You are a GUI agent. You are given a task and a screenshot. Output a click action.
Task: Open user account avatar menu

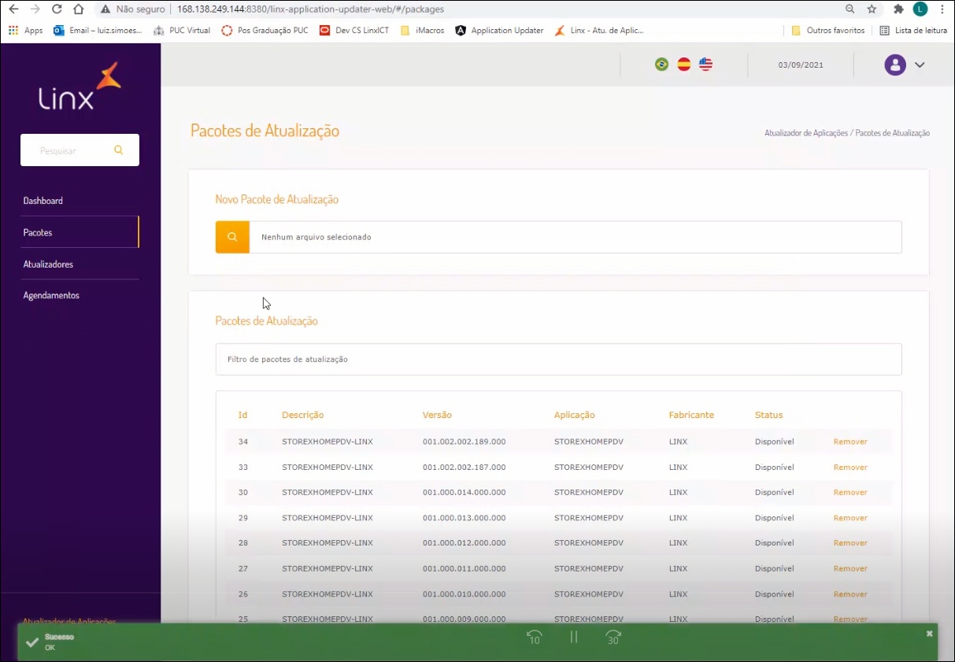(895, 65)
